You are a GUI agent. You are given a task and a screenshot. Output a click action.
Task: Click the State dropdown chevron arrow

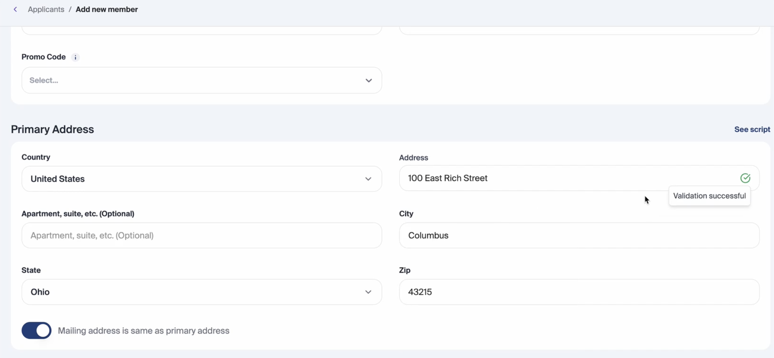368,292
